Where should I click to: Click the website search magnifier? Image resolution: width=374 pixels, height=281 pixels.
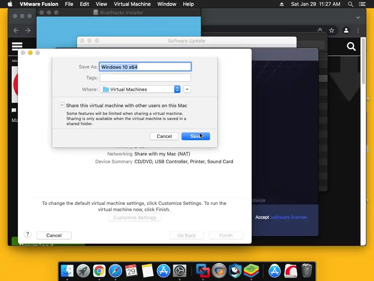pyautogui.click(x=351, y=46)
